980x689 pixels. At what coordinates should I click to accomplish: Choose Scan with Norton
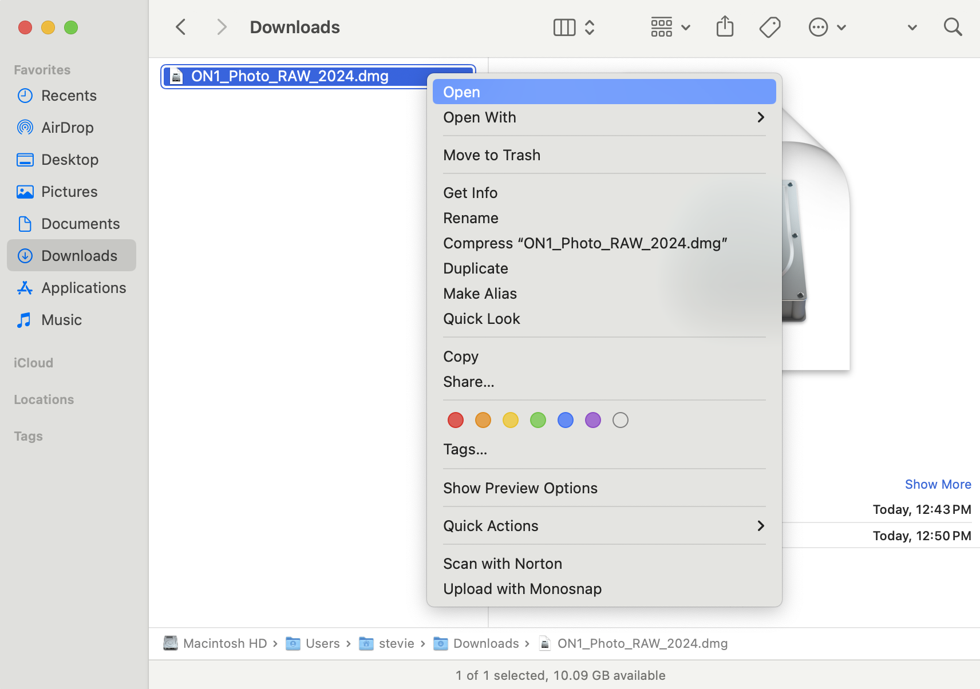coord(604,564)
